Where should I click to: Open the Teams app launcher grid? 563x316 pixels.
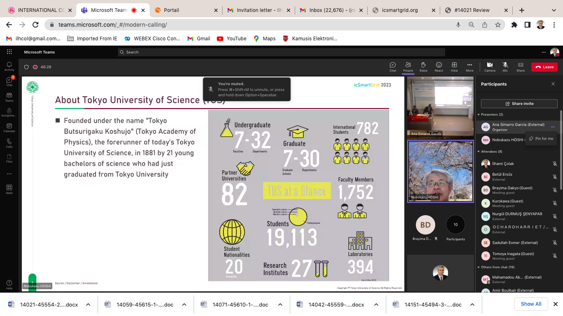pos(9,52)
